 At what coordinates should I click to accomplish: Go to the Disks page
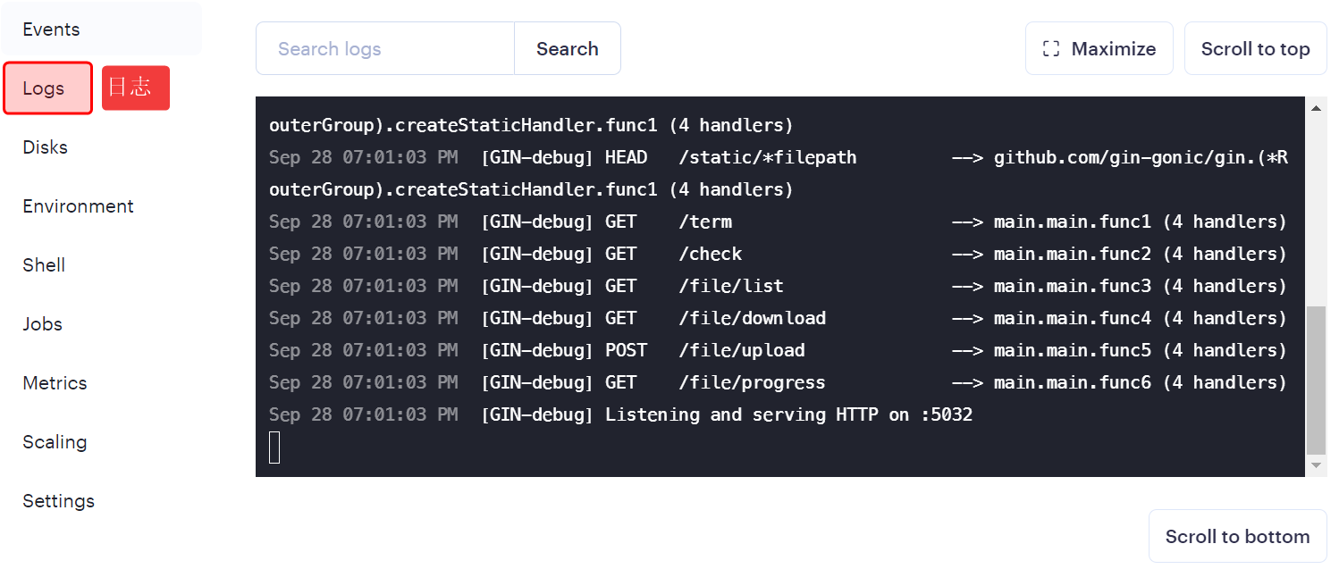(46, 147)
